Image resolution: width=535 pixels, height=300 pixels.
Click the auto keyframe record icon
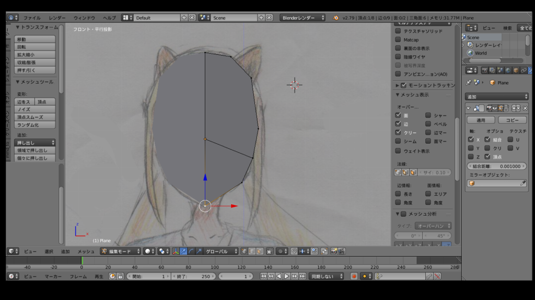point(354,276)
